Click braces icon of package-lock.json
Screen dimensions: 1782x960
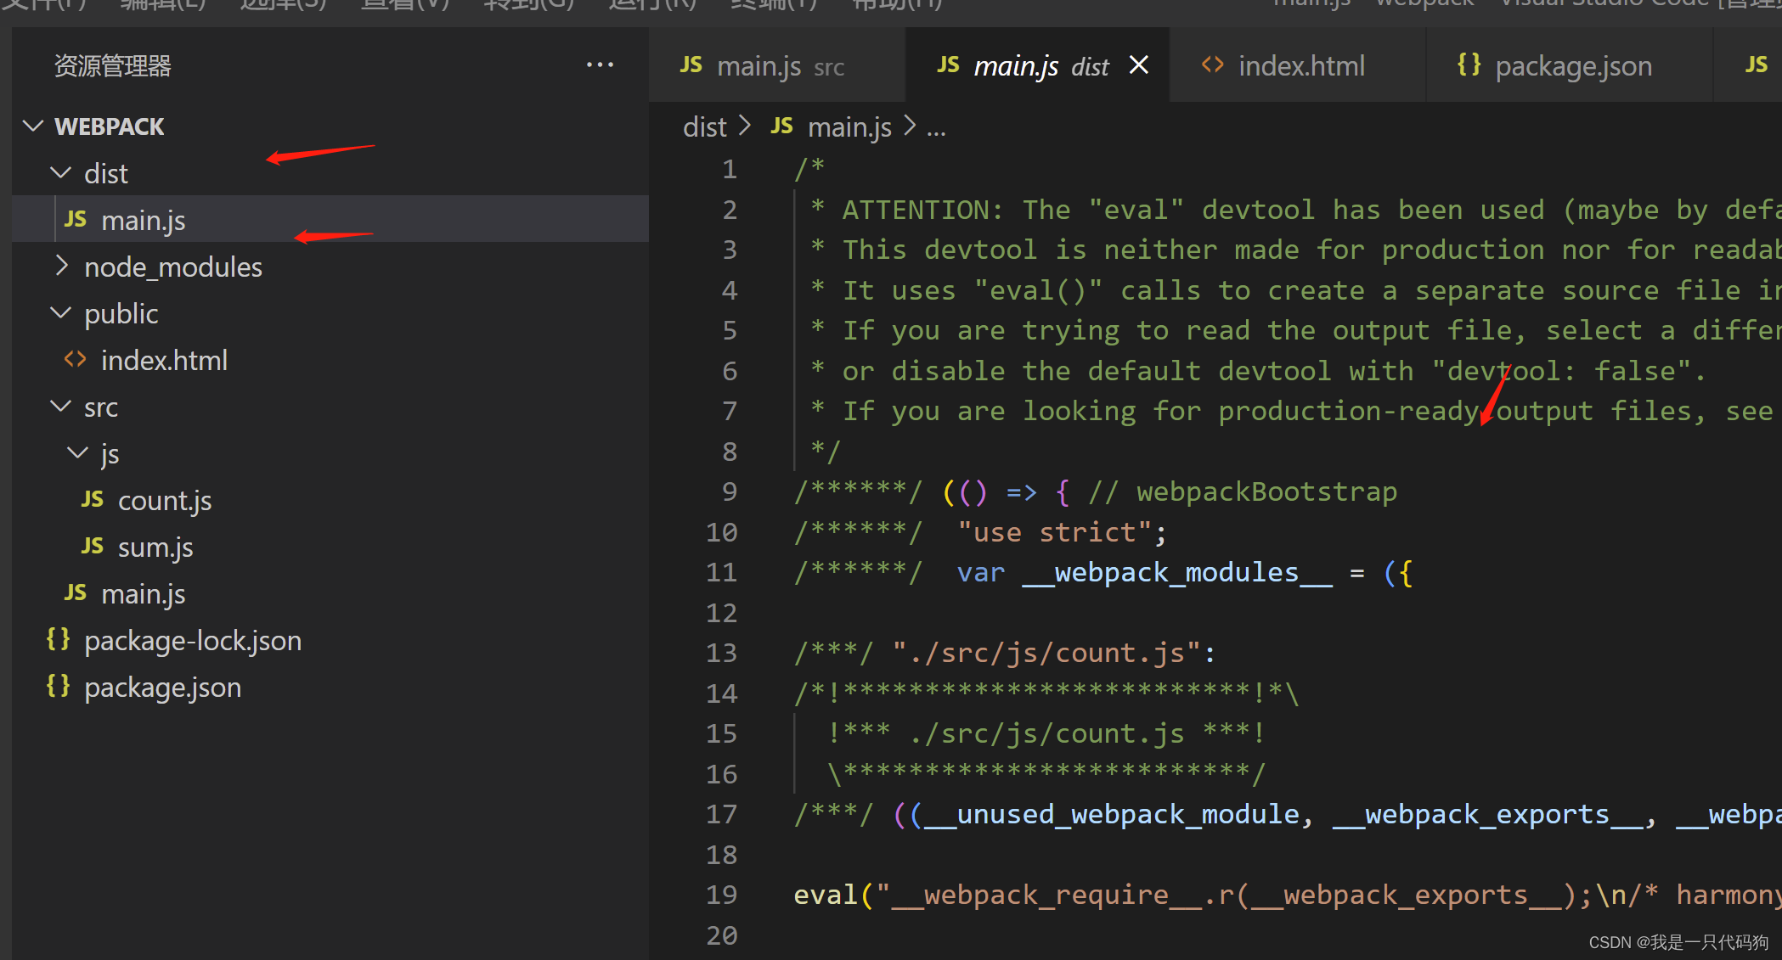58,640
